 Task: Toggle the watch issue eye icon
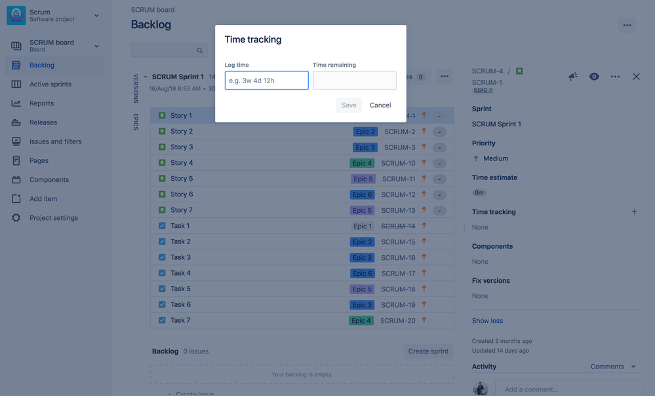594,77
